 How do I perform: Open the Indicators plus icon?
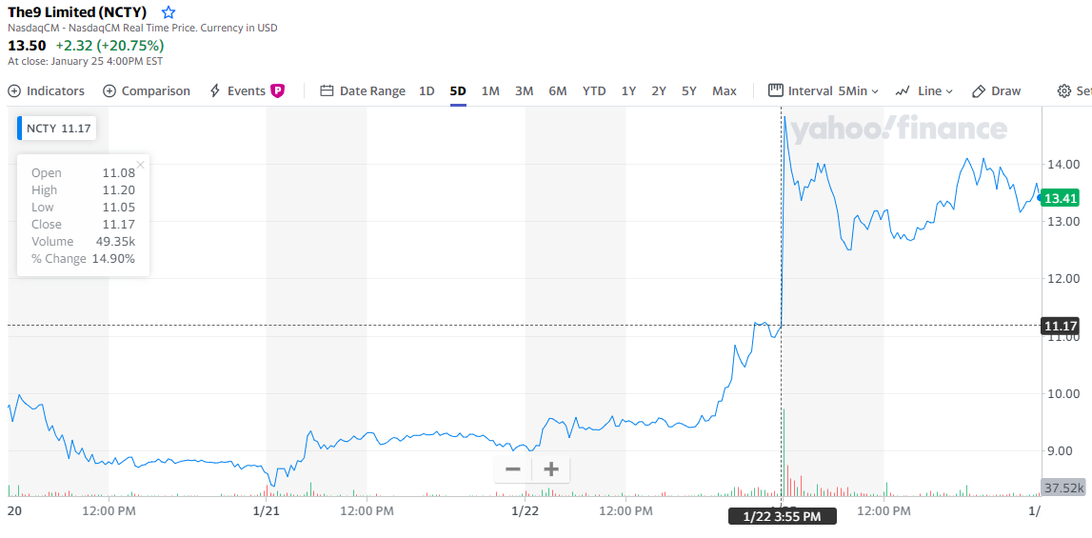[14, 91]
